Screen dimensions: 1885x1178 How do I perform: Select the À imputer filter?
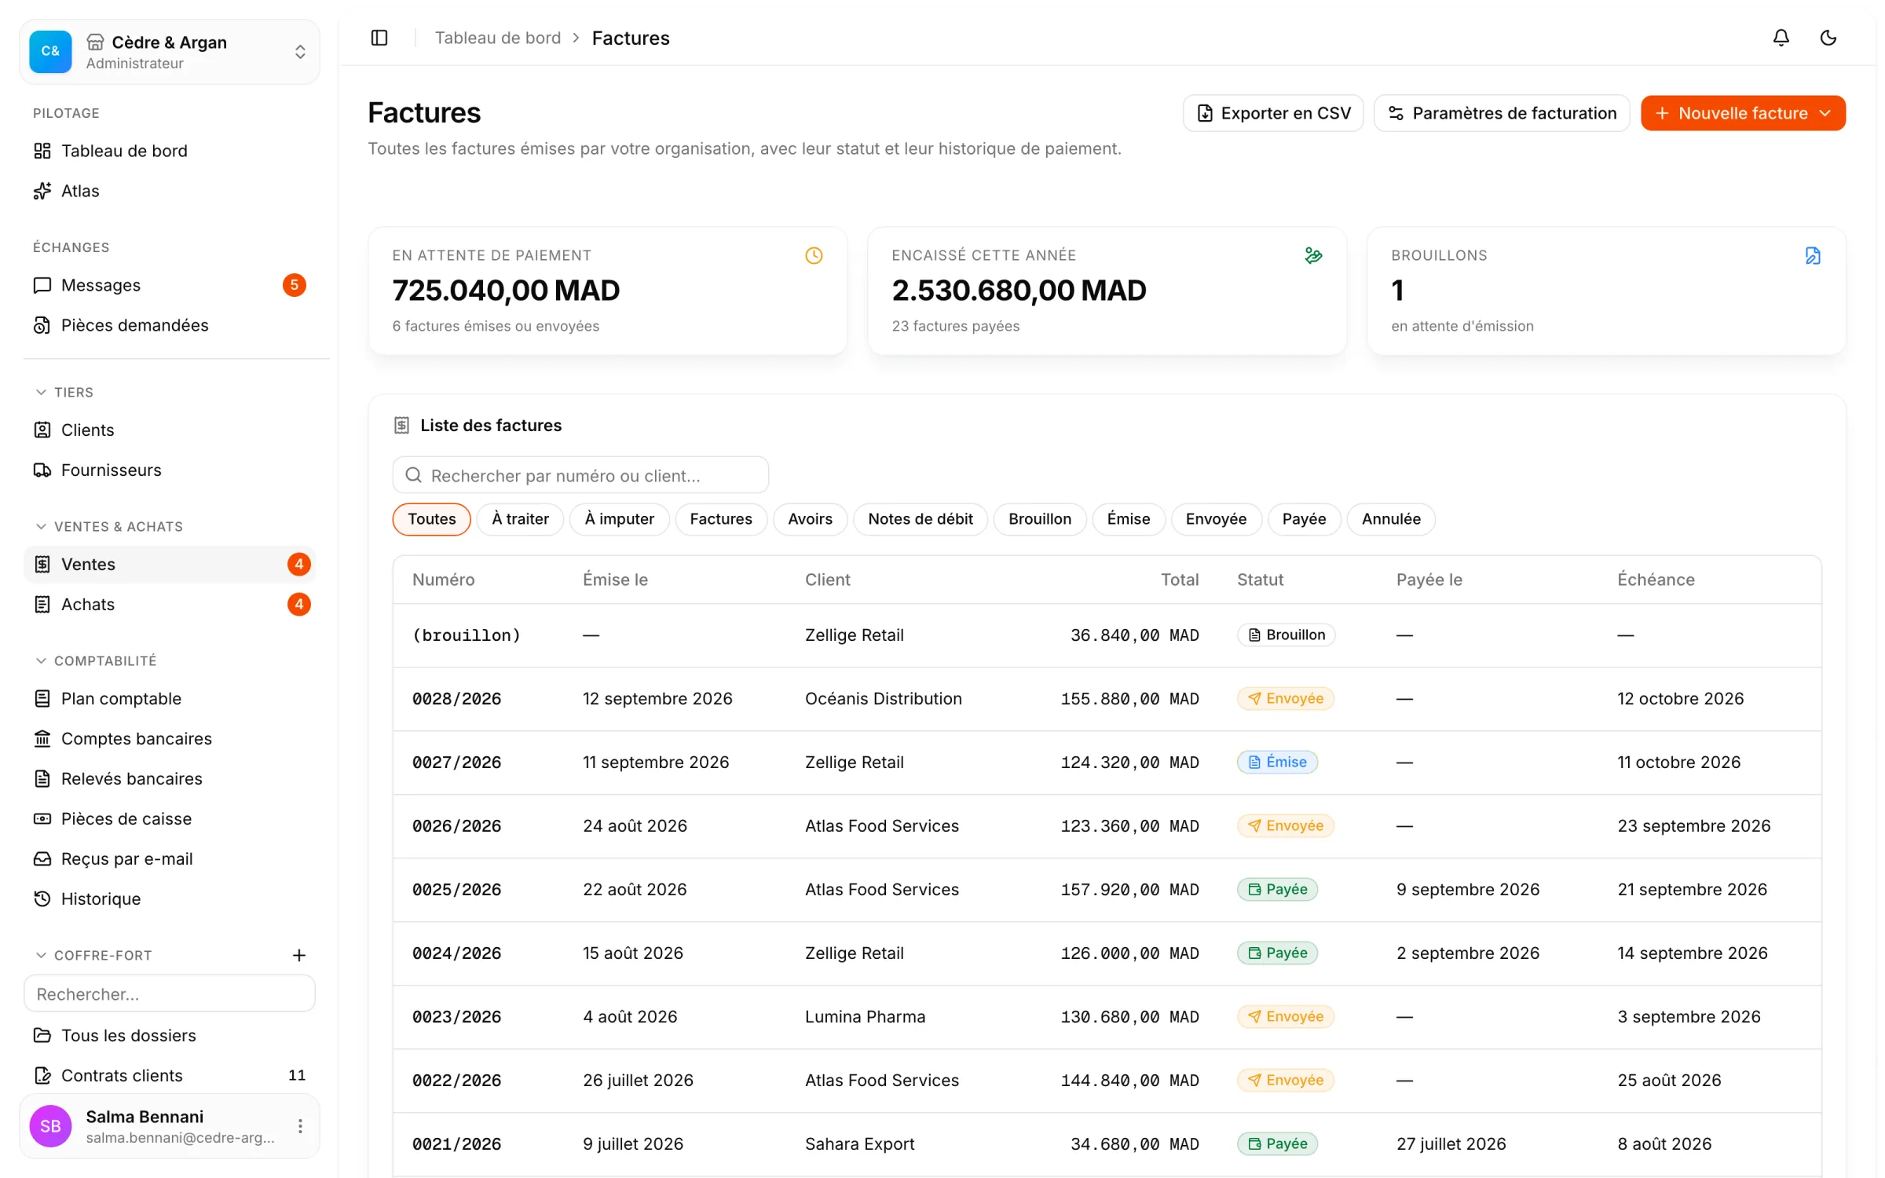(619, 519)
